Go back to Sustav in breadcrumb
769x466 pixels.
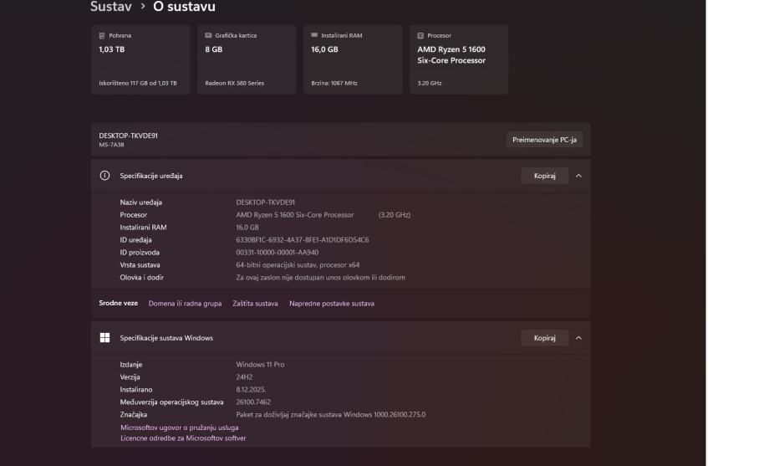click(x=111, y=7)
